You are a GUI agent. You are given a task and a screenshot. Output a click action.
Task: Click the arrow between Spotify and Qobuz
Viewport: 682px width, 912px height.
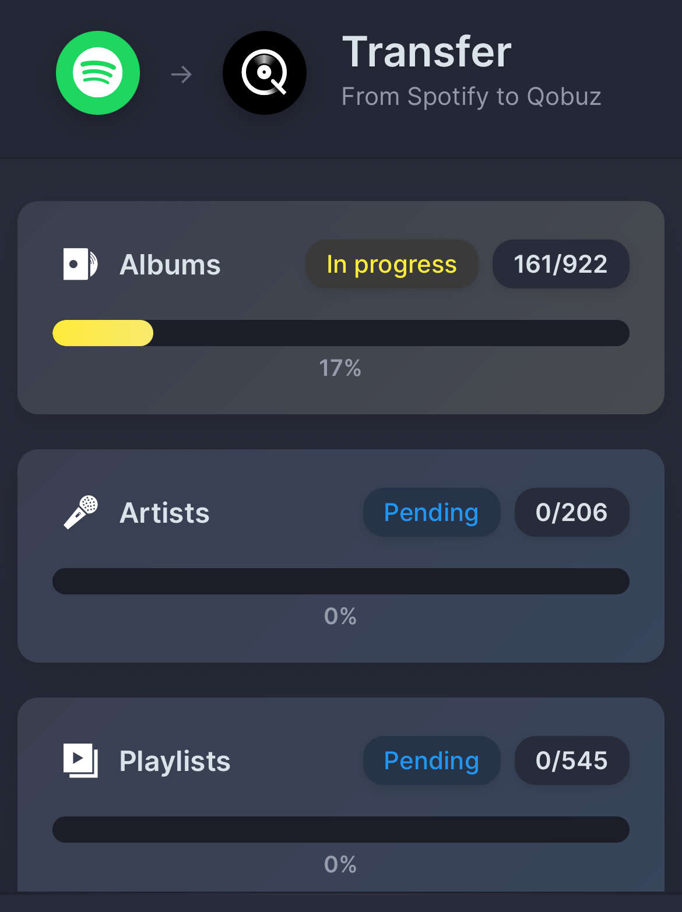tap(181, 75)
